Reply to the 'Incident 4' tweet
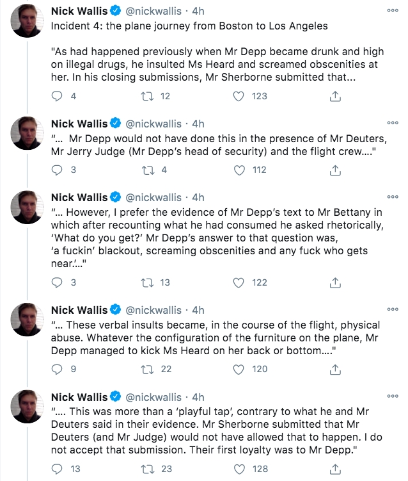The height and width of the screenshot is (481, 408). [x=57, y=96]
